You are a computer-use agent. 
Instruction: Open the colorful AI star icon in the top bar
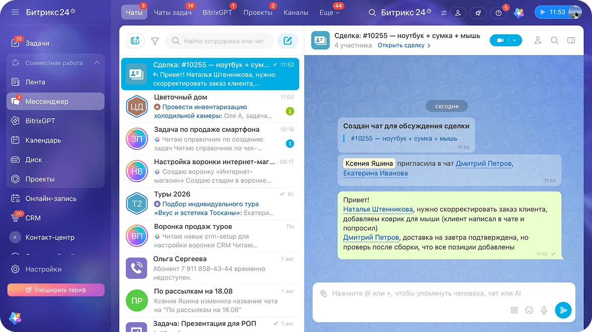519,13
